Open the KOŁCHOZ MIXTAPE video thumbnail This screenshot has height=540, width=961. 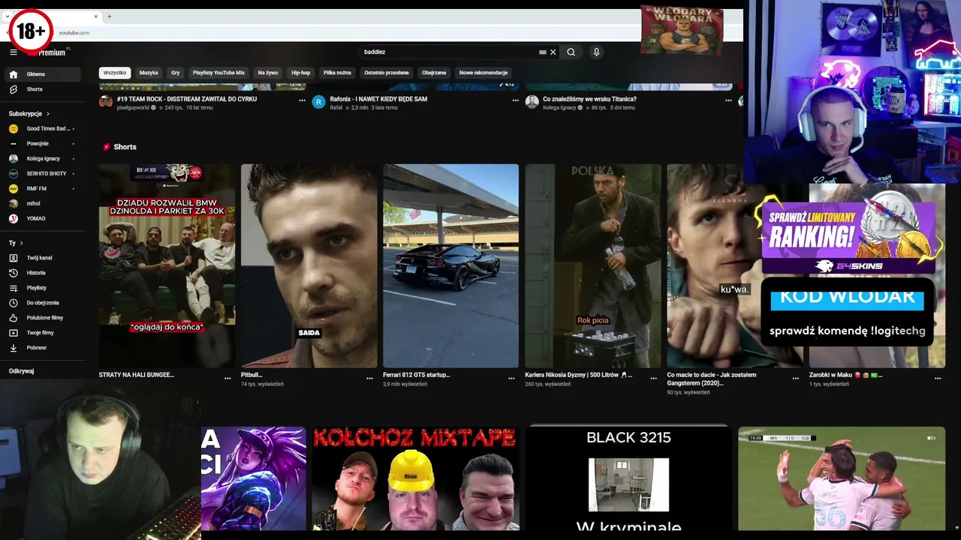click(415, 478)
